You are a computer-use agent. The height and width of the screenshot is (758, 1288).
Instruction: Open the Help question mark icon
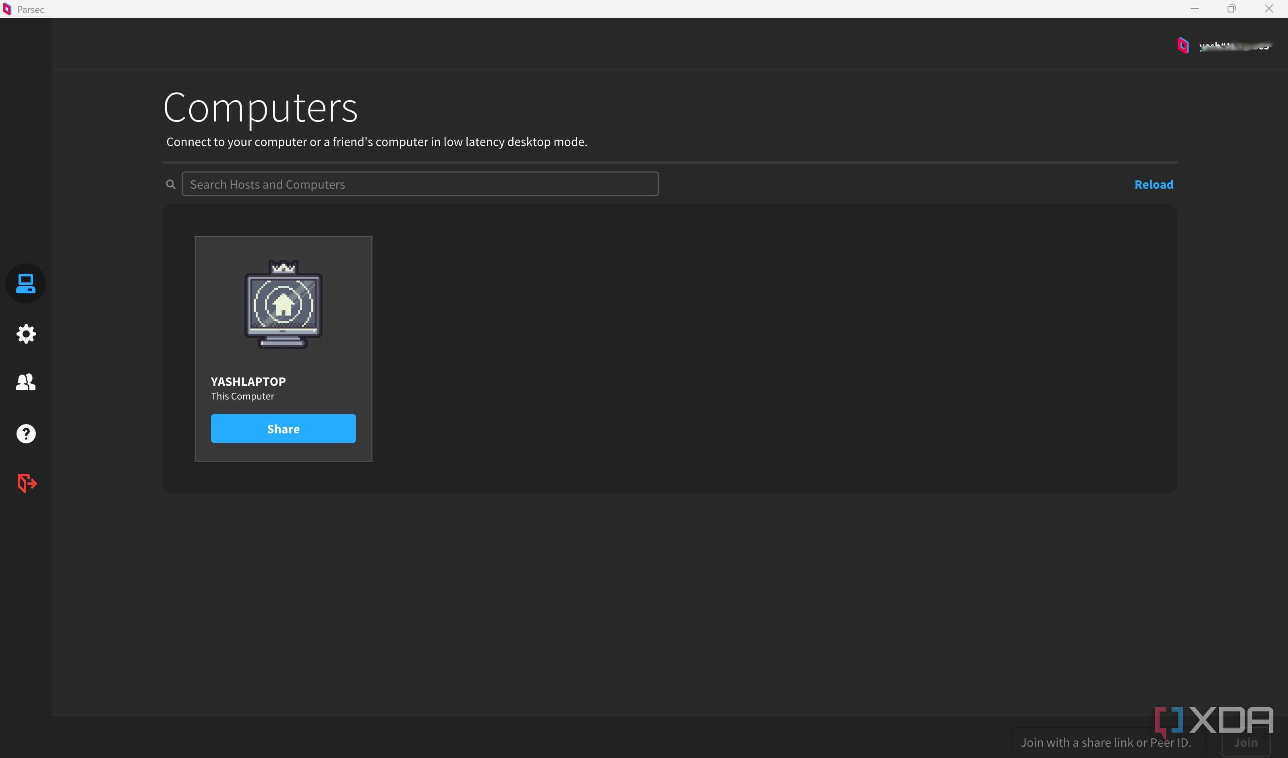click(25, 434)
